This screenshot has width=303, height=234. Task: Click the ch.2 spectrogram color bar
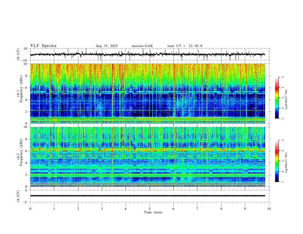[277, 161]
